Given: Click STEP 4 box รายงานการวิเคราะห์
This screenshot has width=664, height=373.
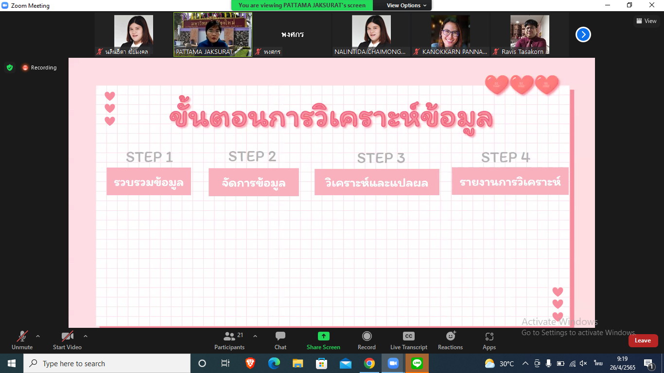Looking at the screenshot, I should click(x=510, y=181).
